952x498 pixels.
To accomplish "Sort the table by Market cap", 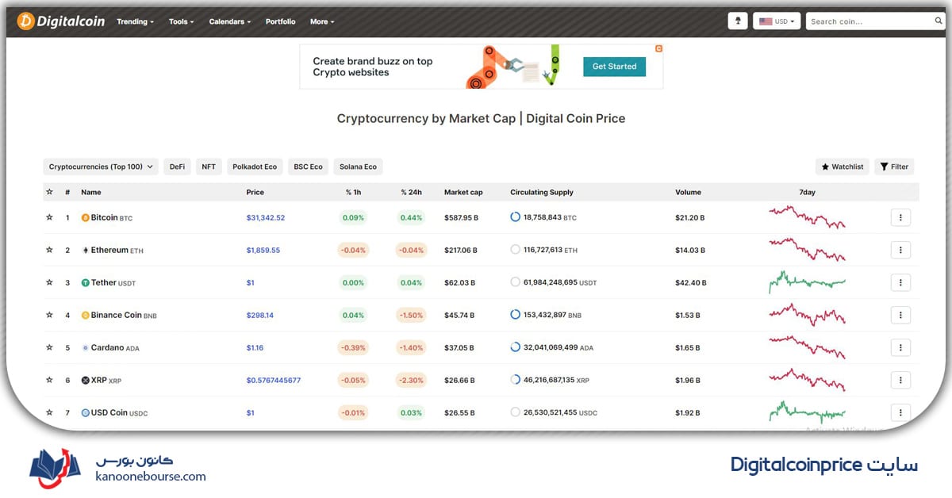I will [x=463, y=192].
